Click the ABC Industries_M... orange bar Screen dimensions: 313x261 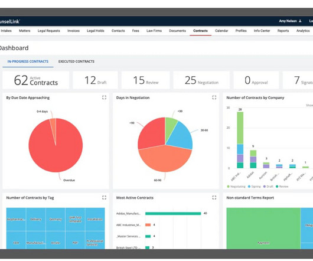pos(148,225)
